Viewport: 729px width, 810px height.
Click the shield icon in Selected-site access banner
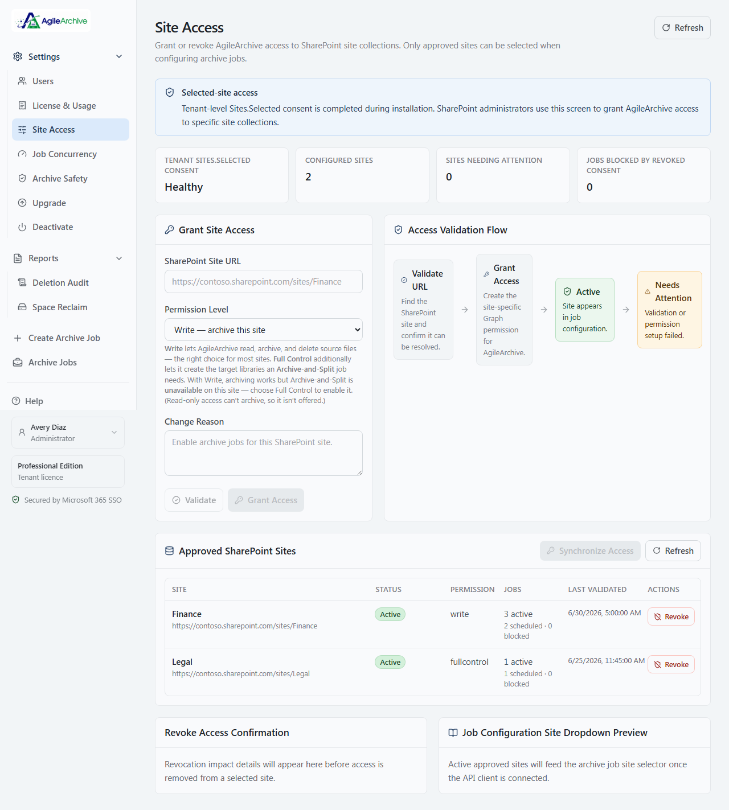point(169,92)
